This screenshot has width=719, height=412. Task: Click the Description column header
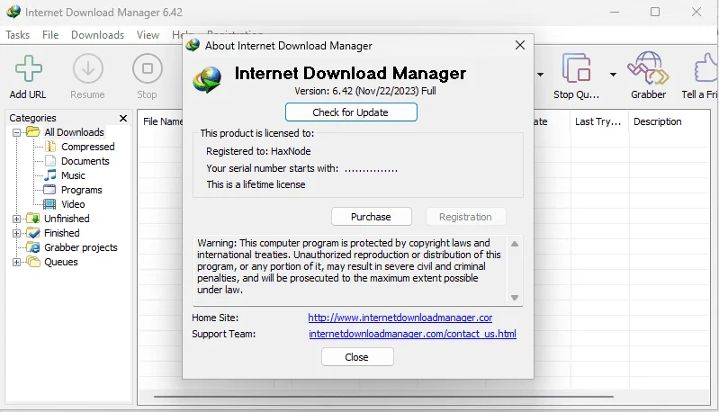pos(657,121)
